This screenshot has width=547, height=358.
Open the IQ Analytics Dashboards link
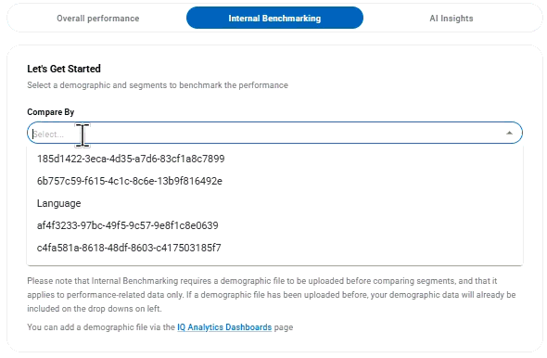pos(224,327)
